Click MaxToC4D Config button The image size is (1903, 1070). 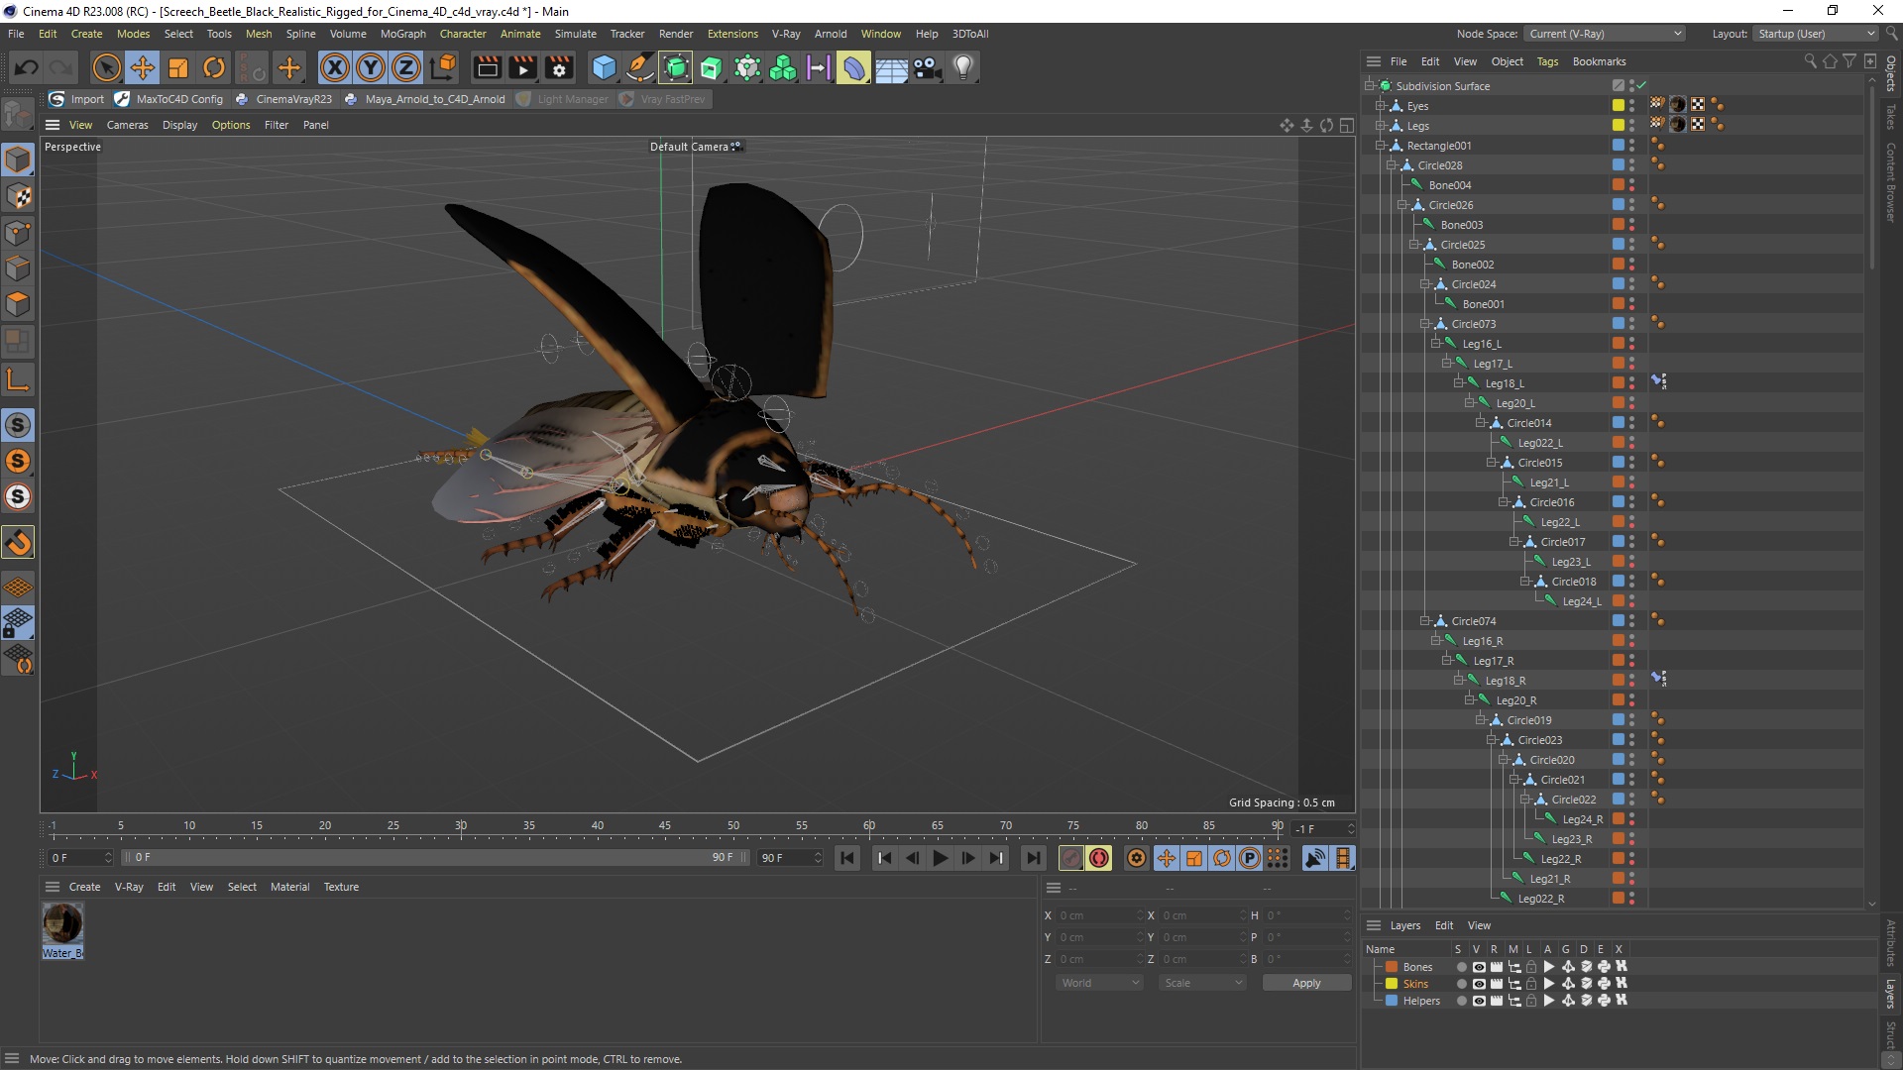[x=168, y=99]
